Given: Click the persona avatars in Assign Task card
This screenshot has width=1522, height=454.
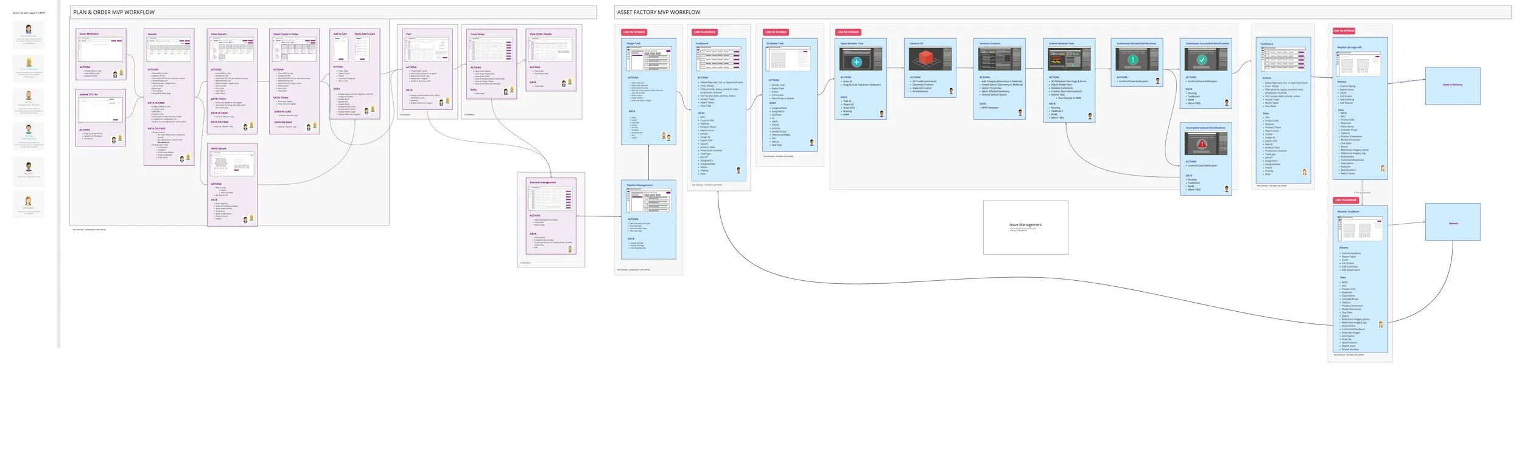Looking at the screenshot, I should pos(666,137).
